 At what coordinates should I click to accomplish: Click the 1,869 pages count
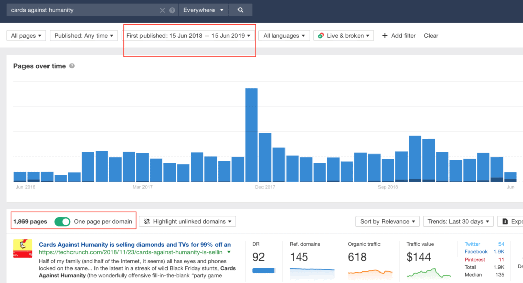point(30,222)
